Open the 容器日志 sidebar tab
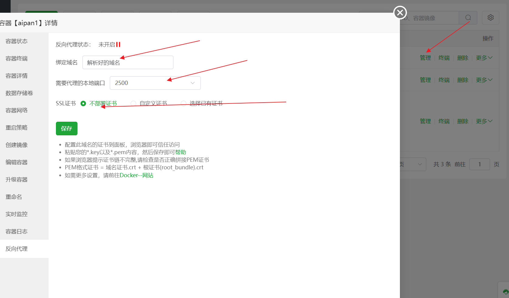 pos(16,232)
